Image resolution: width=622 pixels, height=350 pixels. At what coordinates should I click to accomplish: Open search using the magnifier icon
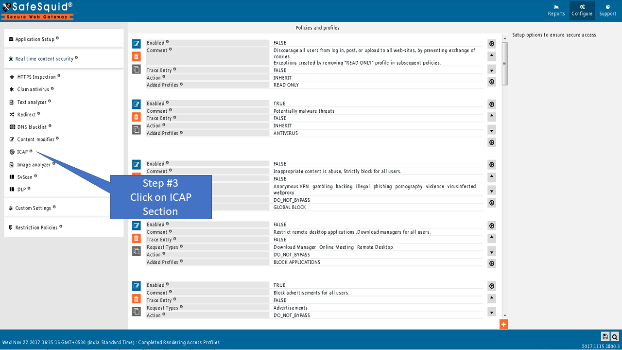pos(615,336)
